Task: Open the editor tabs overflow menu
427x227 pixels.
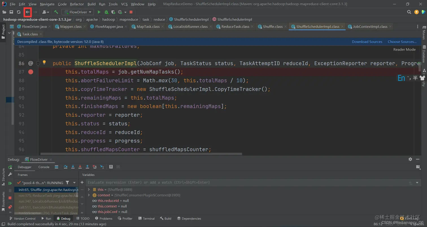Action: (x=418, y=27)
